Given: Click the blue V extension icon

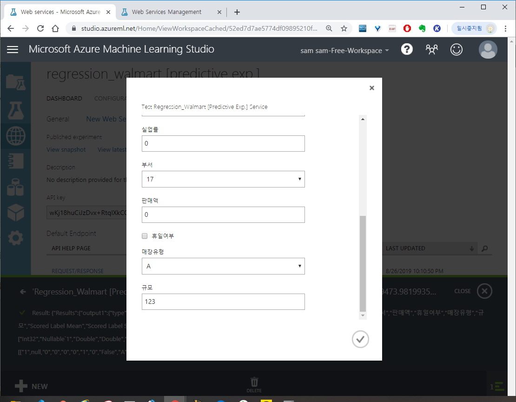Looking at the screenshot, I should tap(377, 28).
